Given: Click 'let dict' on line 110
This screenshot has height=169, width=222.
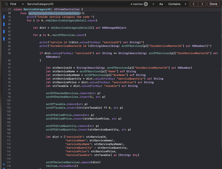Looking at the screenshot, I should tap(52, 137).
